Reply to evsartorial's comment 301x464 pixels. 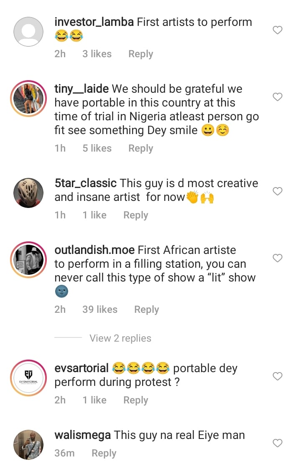coord(135,400)
